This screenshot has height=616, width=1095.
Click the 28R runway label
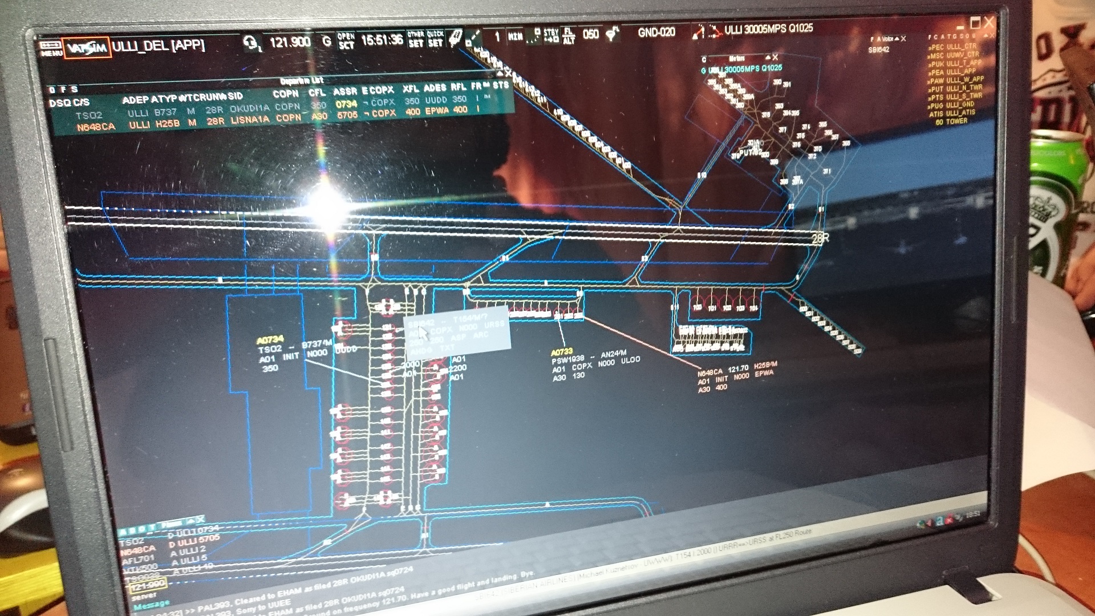[820, 238]
